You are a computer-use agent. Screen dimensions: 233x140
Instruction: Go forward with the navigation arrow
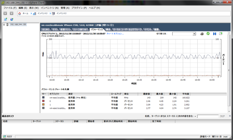coord(11,13)
